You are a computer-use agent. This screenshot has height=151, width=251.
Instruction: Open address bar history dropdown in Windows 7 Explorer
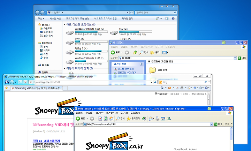128,13
